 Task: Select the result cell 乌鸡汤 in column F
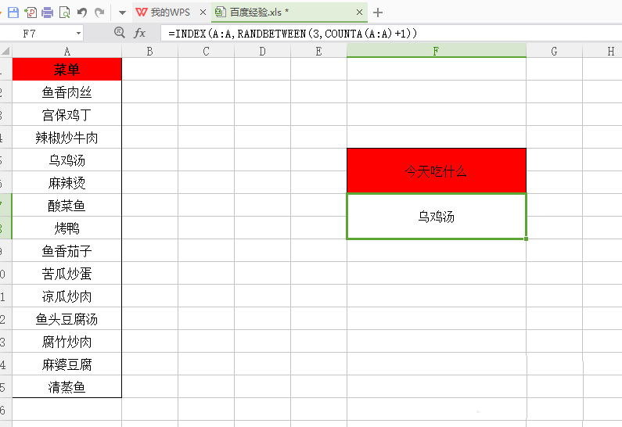point(437,217)
